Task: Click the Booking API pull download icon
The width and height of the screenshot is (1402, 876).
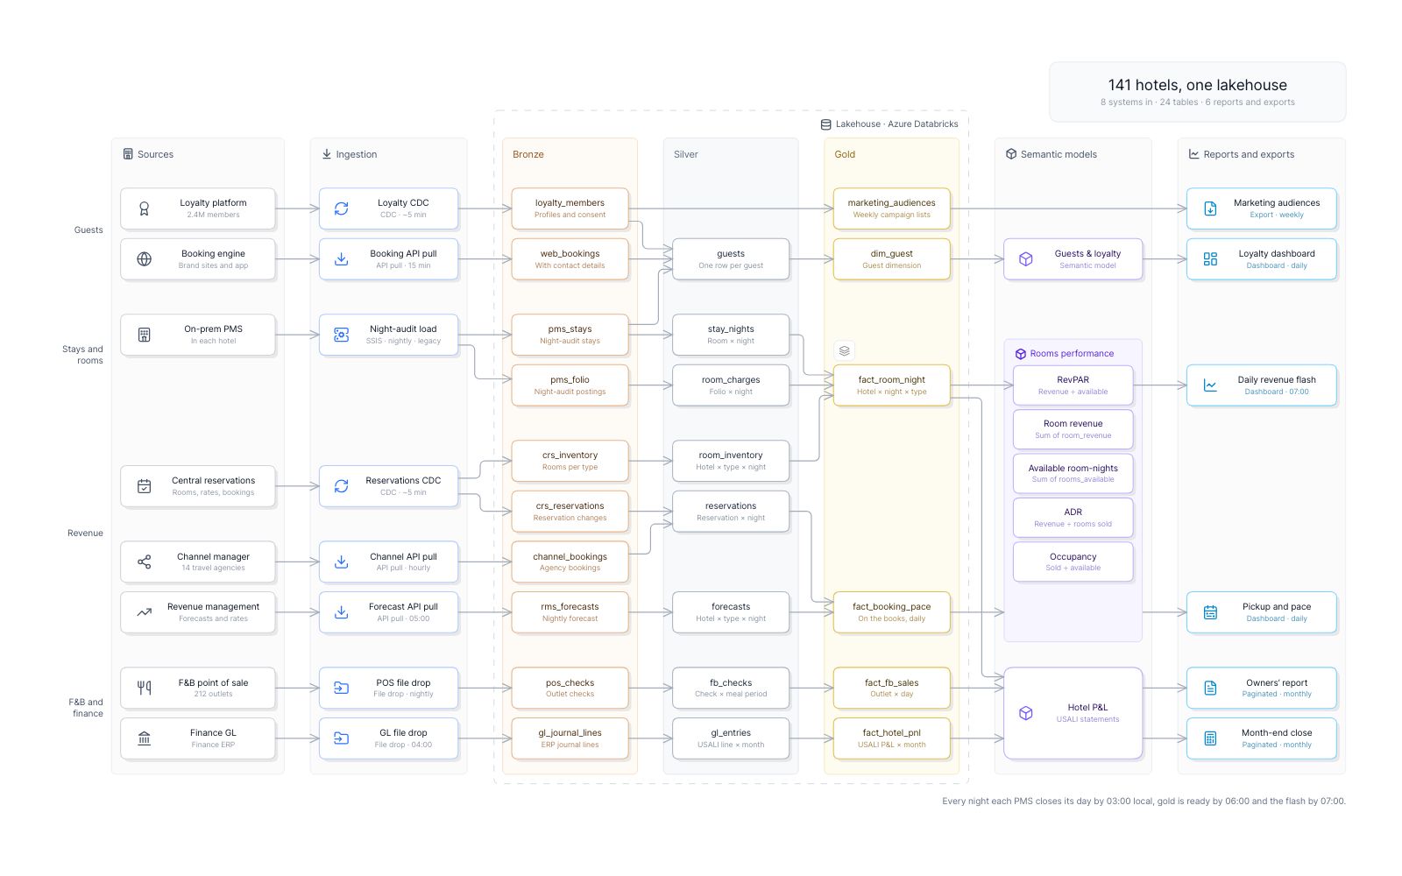Action: pos(342,259)
